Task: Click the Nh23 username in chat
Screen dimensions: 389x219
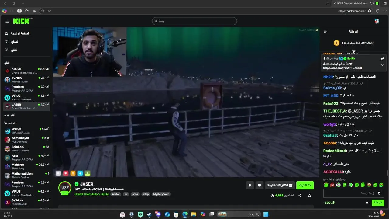Action: [x=328, y=77]
